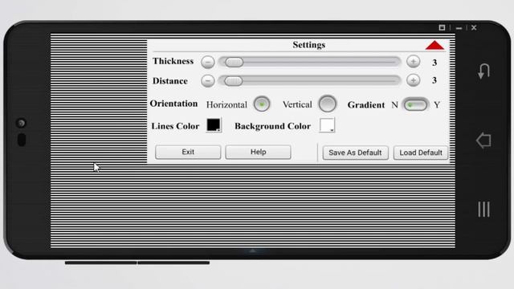Increase Distance with plus button
514x289 pixels.
click(x=413, y=80)
